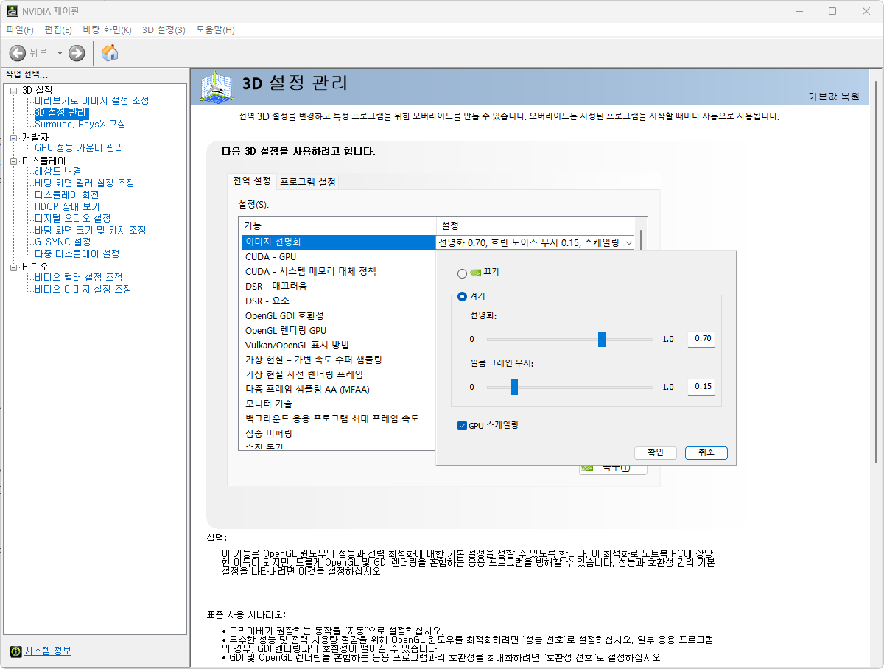This screenshot has width=884, height=669.
Task: Collapse the 3D 설정 tree node
Action: (x=15, y=90)
